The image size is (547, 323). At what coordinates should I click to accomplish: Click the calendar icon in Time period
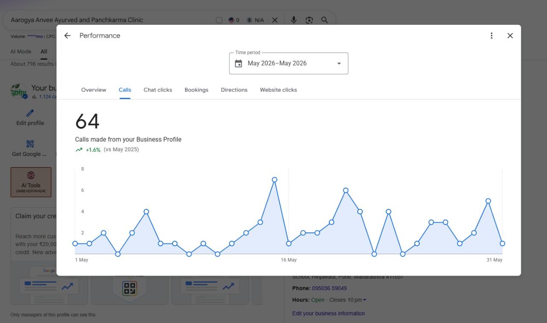coord(238,64)
